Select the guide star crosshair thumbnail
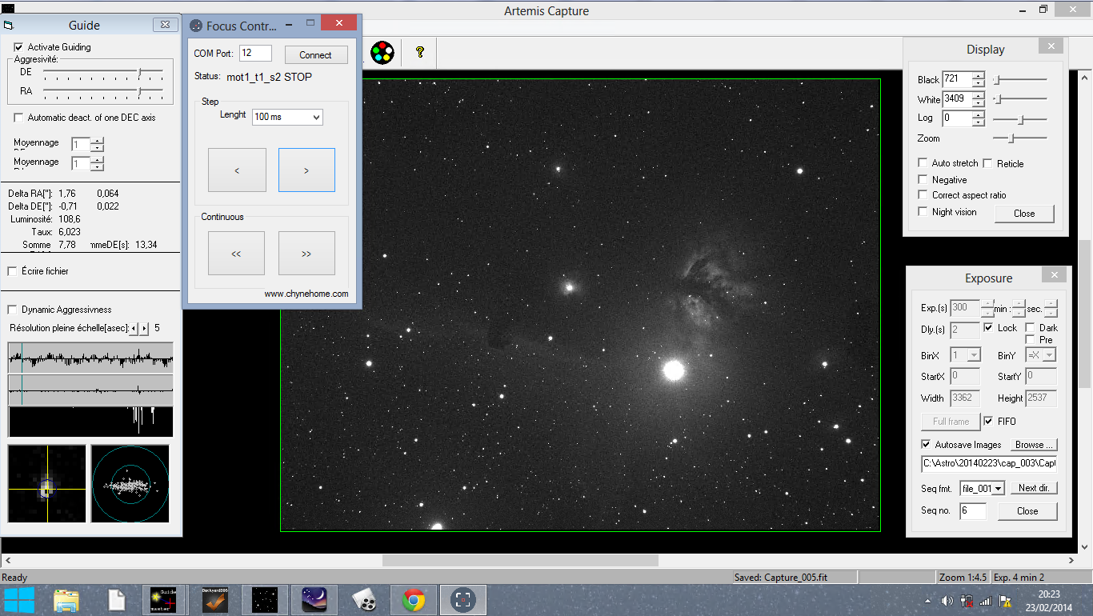1093x616 pixels. coord(46,484)
